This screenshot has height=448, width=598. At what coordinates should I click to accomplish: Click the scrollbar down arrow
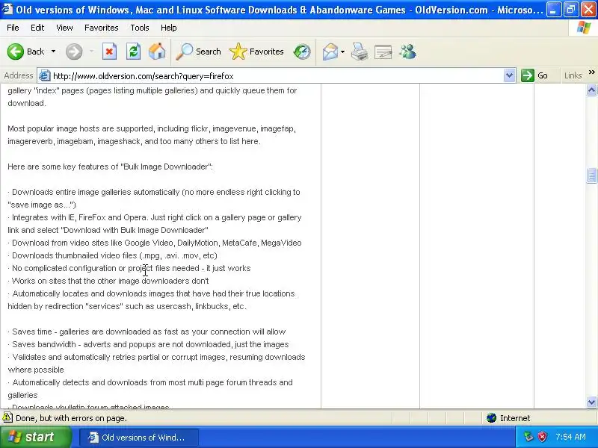point(591,402)
